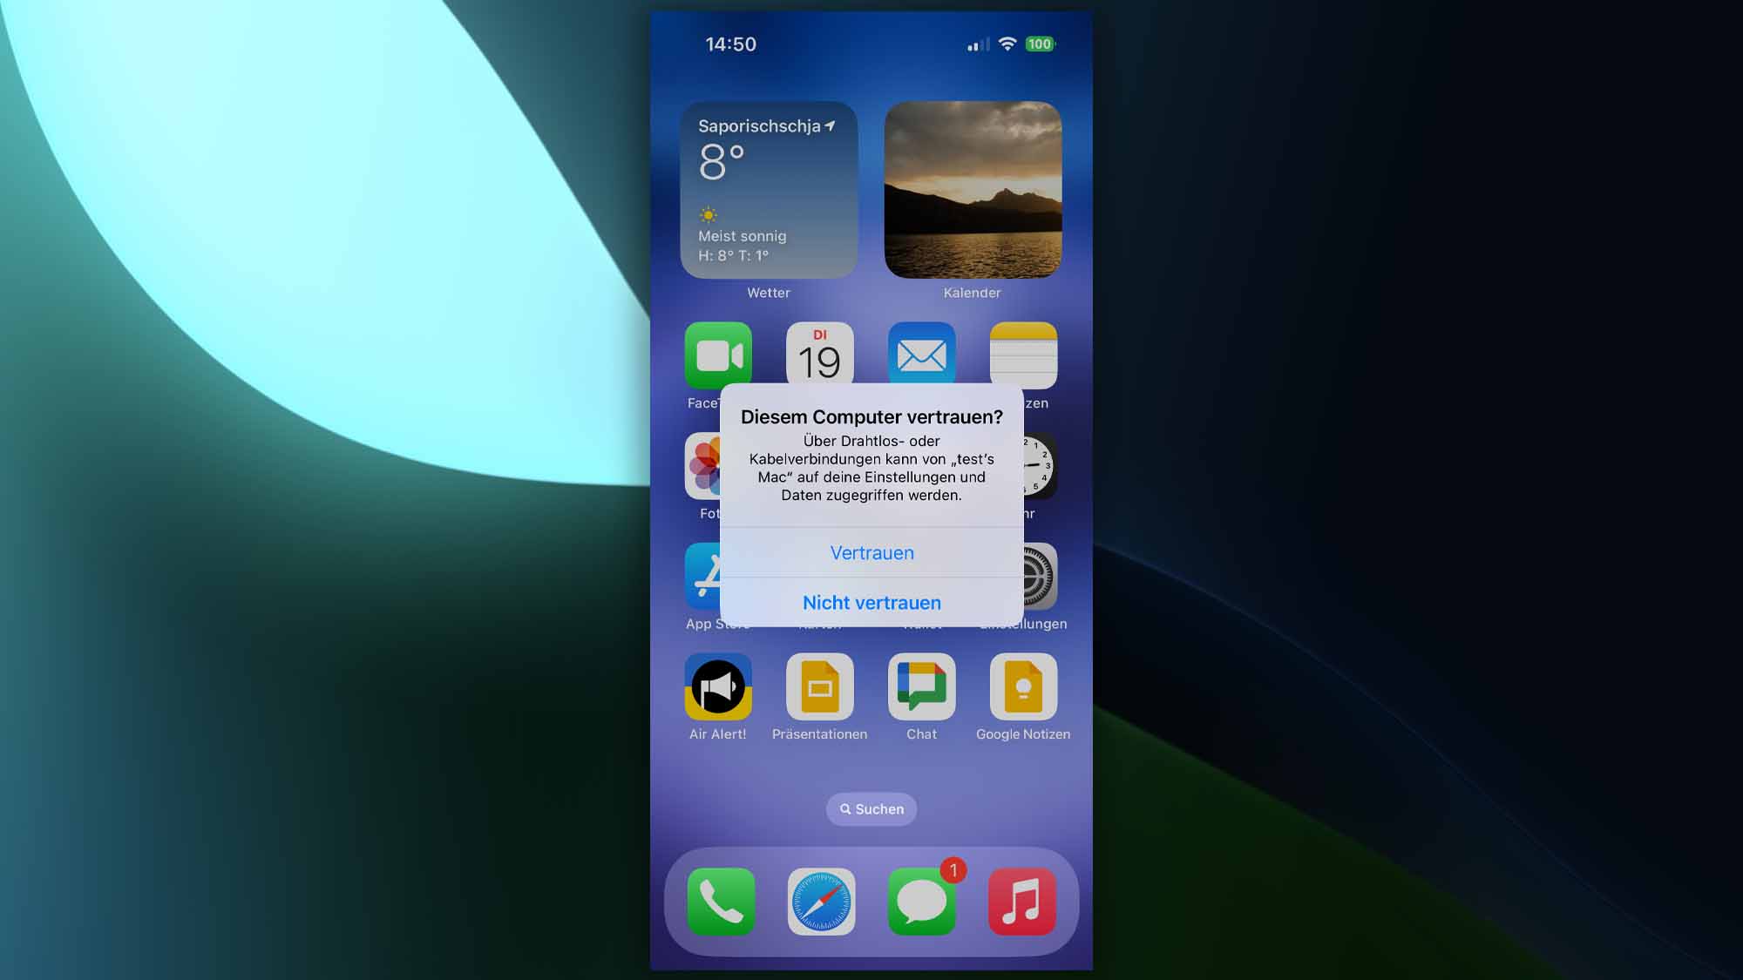The width and height of the screenshot is (1743, 980).
Task: Open Air Alert! app
Action: [717, 688]
